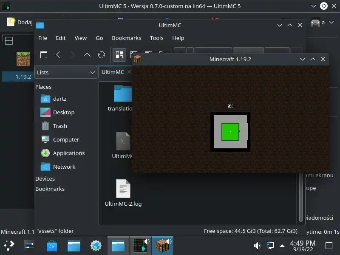The height and width of the screenshot is (255, 340).
Task: Click the folder icon in file manager titlebar
Action: point(40,25)
